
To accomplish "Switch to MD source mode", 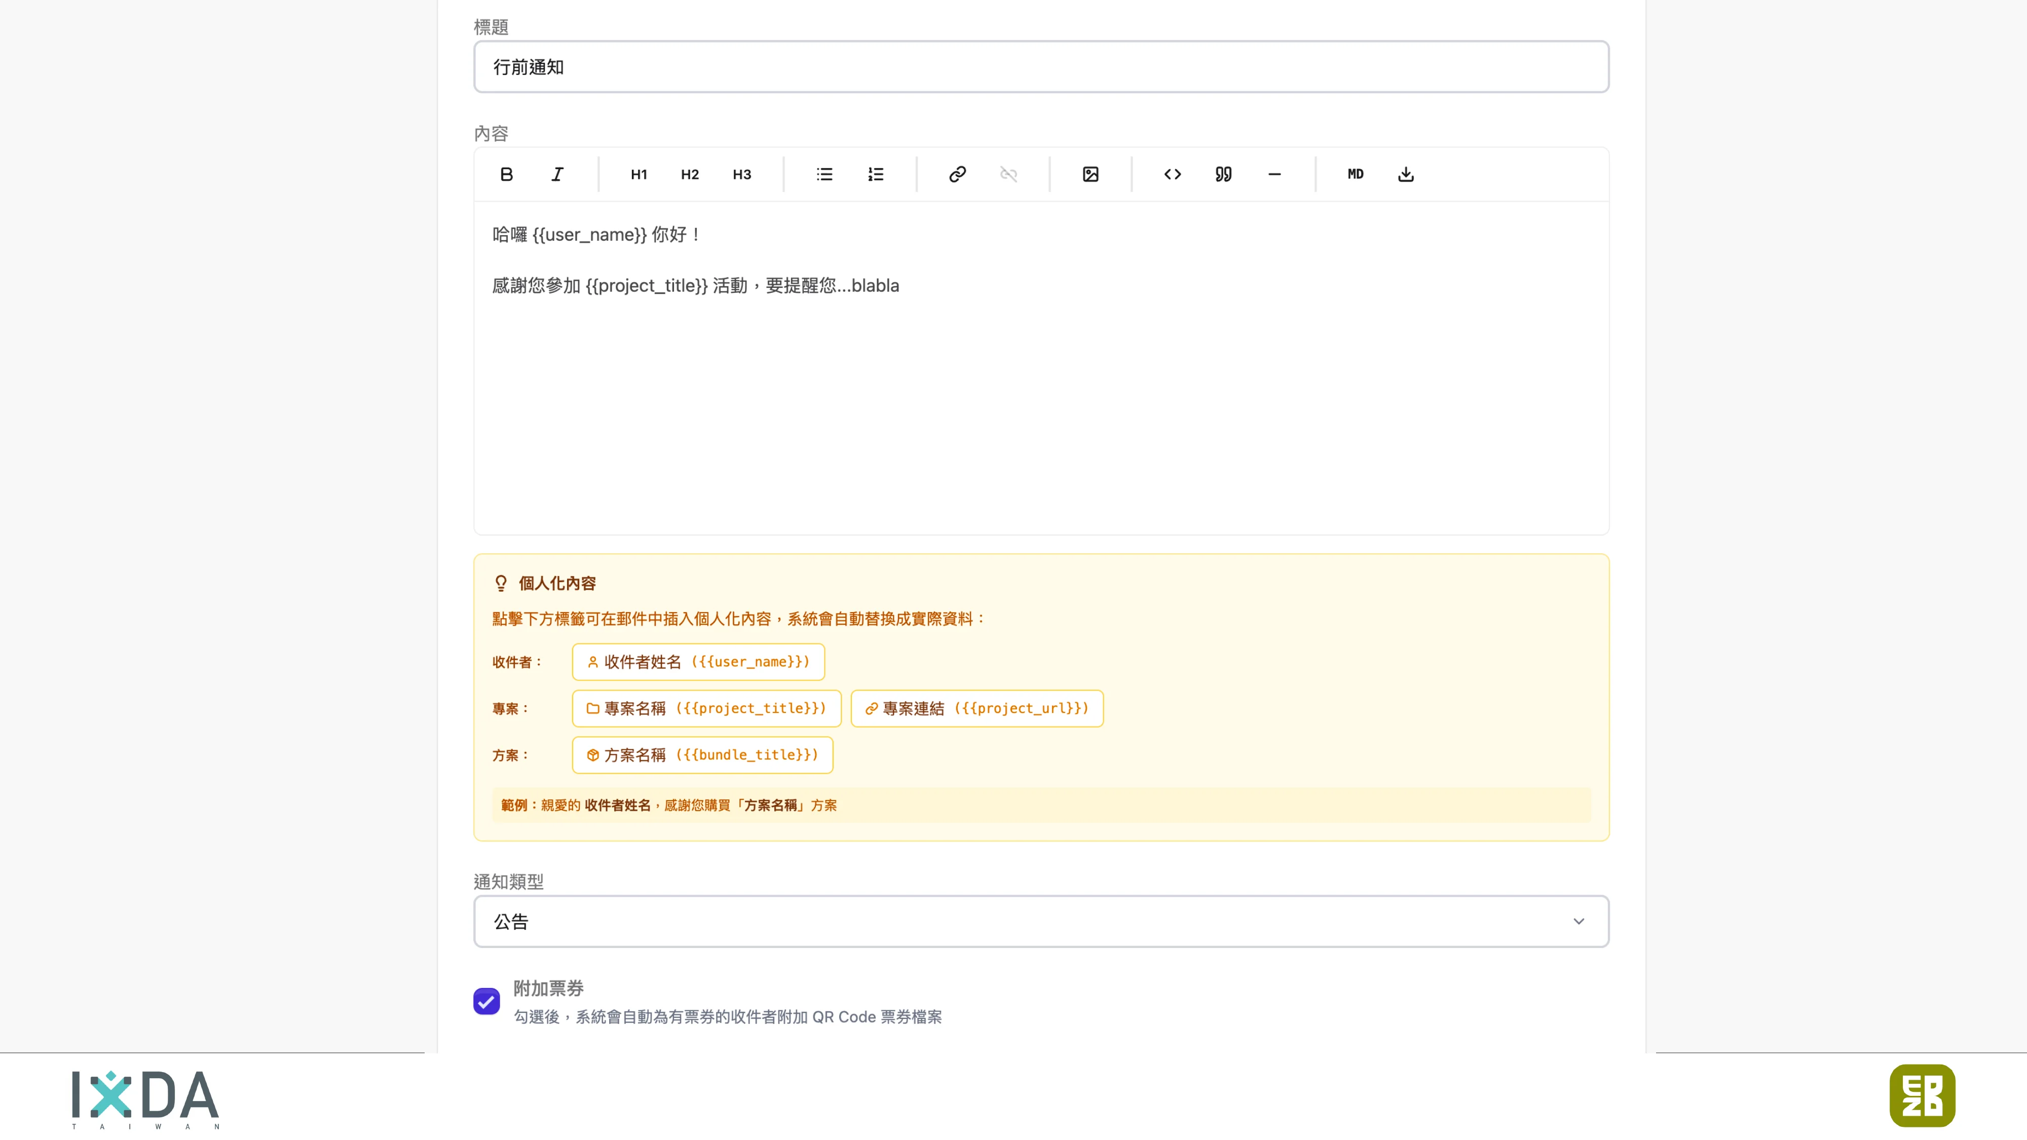I will (1355, 174).
